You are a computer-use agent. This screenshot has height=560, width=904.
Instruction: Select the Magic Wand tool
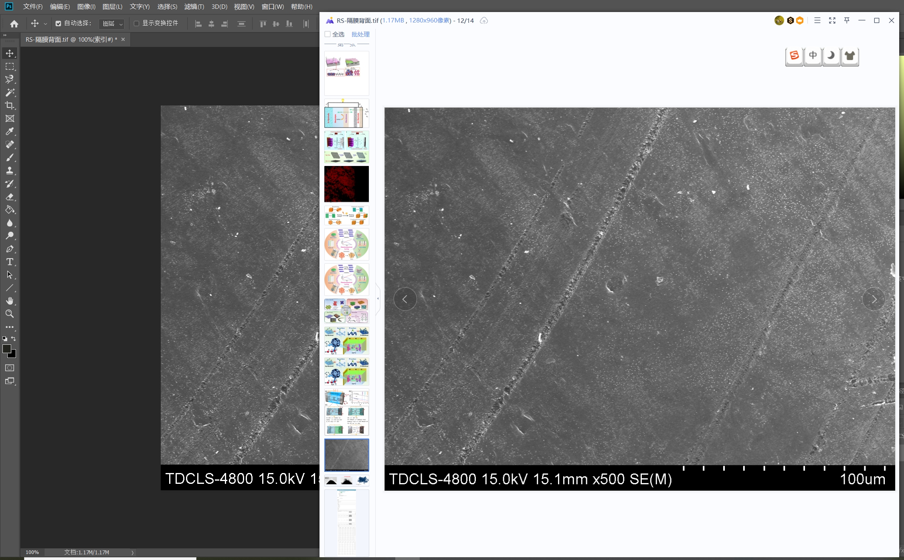tap(10, 92)
